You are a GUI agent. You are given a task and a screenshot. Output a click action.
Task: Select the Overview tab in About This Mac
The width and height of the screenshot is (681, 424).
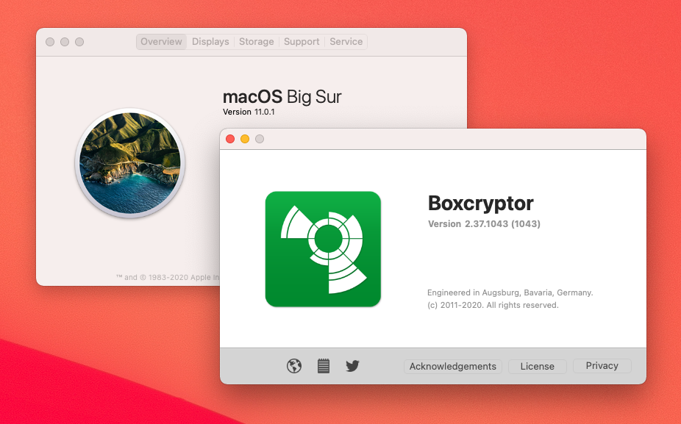161,42
